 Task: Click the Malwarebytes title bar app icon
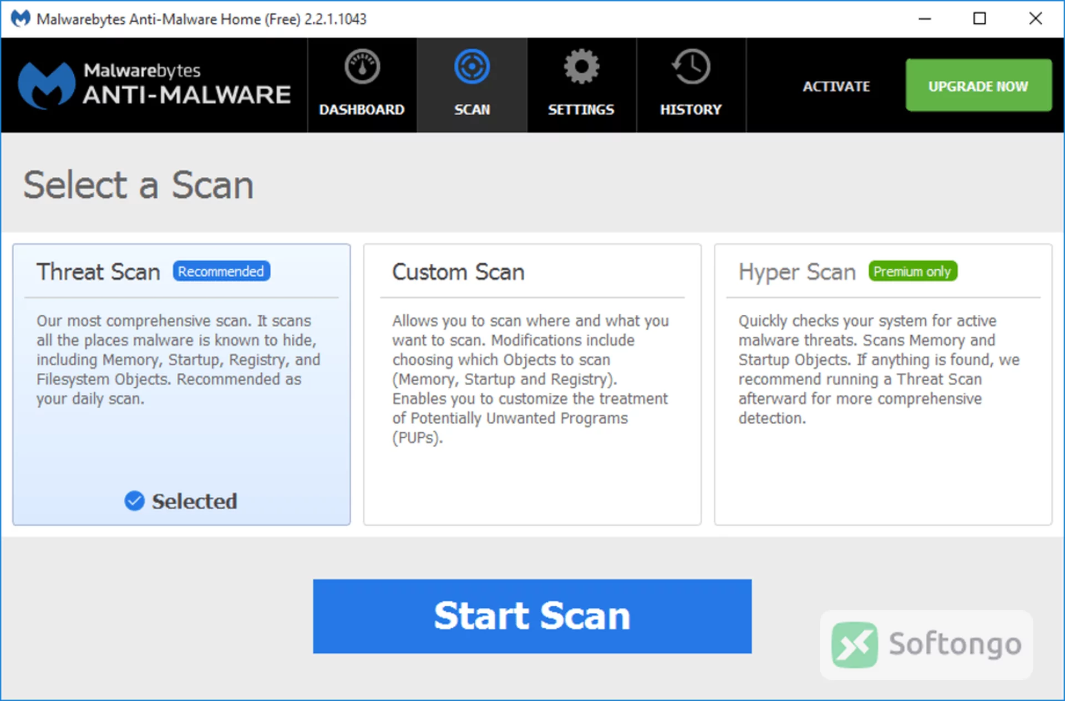[21, 18]
